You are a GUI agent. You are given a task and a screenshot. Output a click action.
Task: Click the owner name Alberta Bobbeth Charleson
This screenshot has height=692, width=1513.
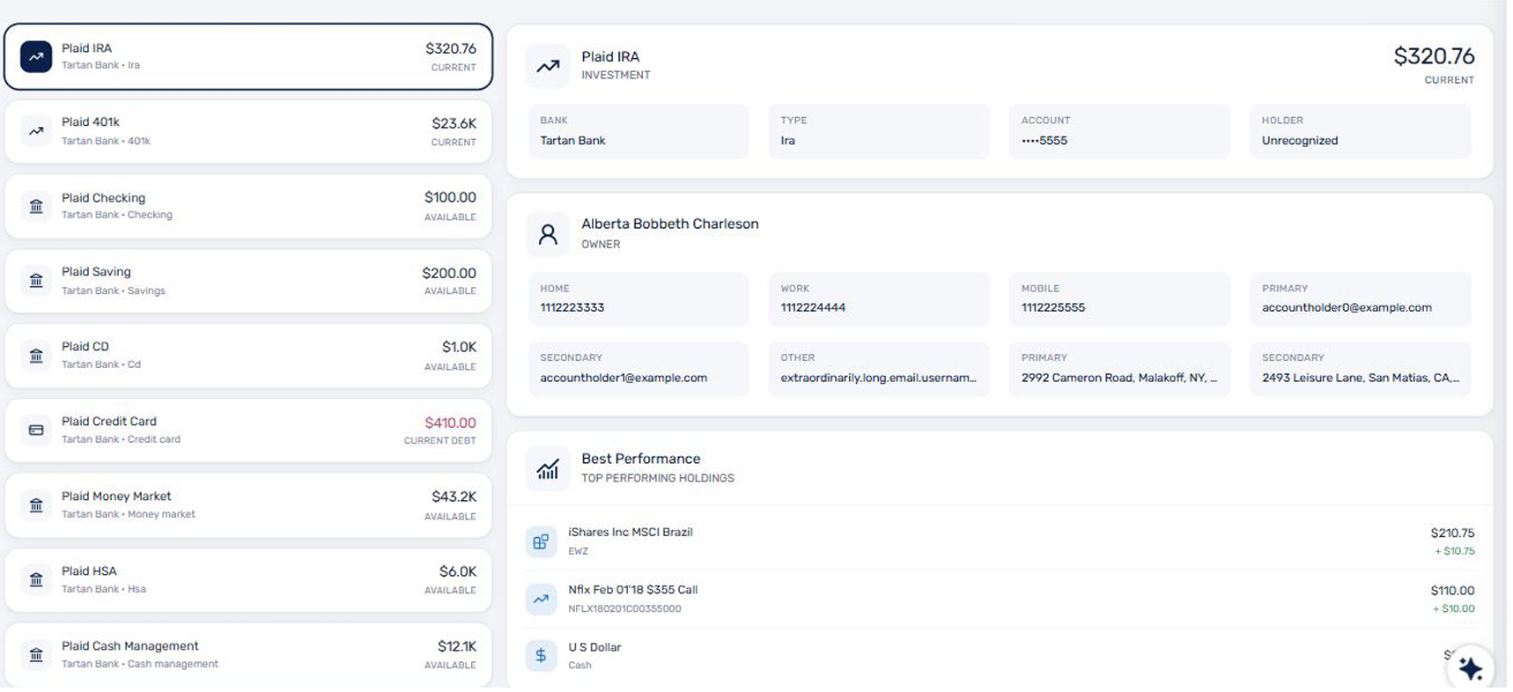pyautogui.click(x=669, y=225)
